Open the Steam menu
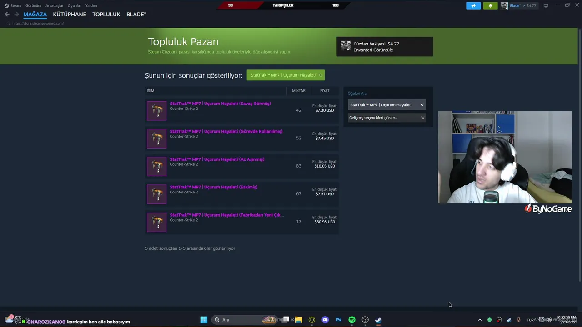The height and width of the screenshot is (327, 582). (x=13, y=5)
